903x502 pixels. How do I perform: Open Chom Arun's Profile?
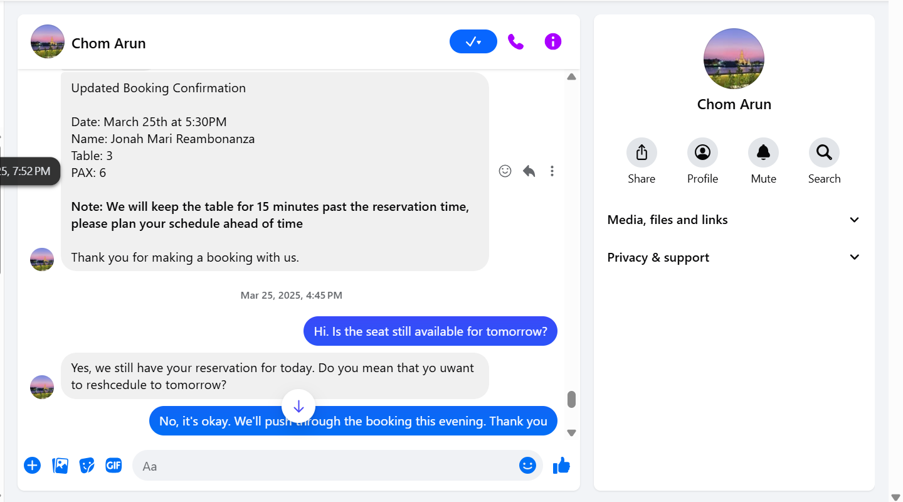coord(702,152)
